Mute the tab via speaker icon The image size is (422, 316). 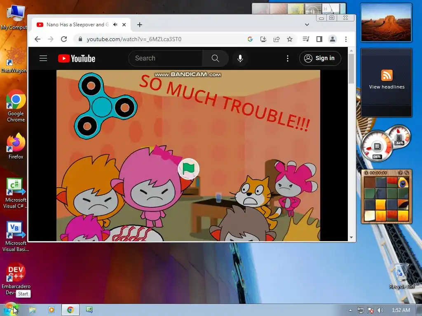click(x=115, y=25)
